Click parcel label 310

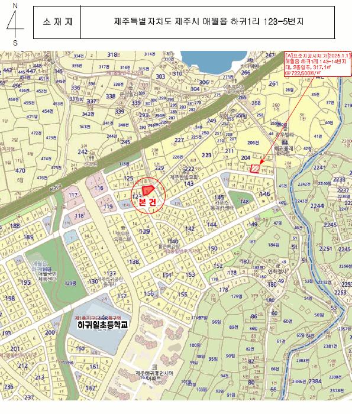click(177, 74)
